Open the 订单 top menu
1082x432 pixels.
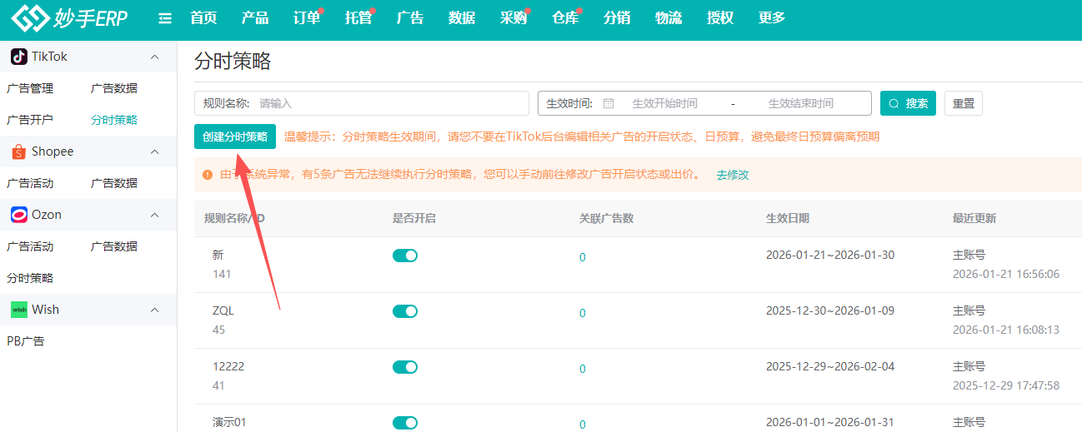pyautogui.click(x=307, y=18)
